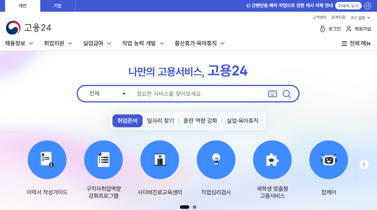Click the 사이버진로교육센터 label
Screen dimensions: 377x210
[x=160, y=192]
